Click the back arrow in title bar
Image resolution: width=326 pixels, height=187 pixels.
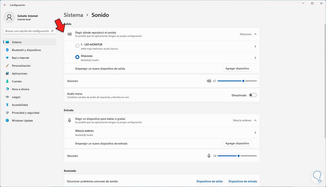click(x=5, y=5)
